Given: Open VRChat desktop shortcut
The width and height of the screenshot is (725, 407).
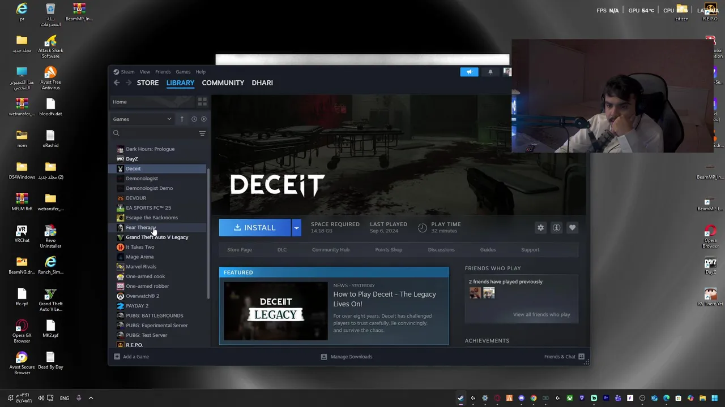Looking at the screenshot, I should [x=22, y=234].
